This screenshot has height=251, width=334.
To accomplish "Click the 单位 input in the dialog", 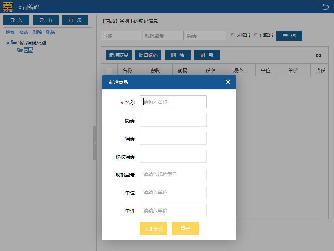I will click(173, 192).
